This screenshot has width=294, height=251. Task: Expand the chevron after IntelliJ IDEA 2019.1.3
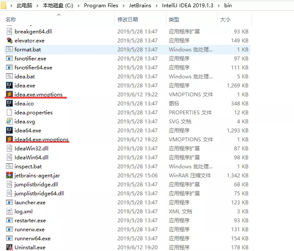219,6
